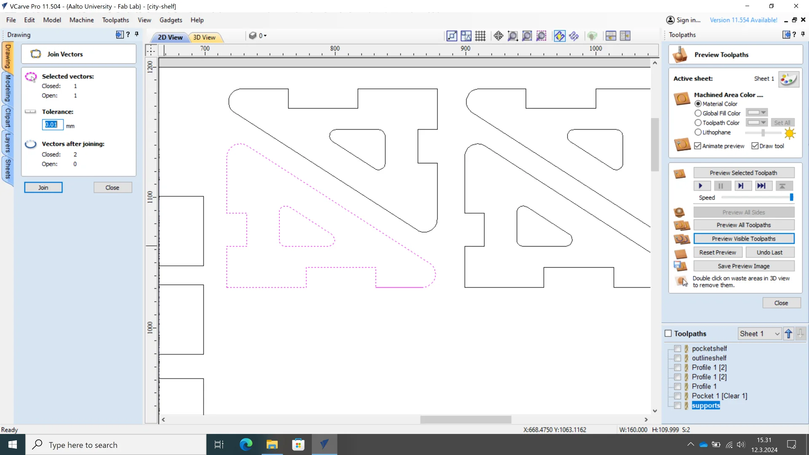Open the Sheet 1 dropdown in Toolpaths
The height and width of the screenshot is (455, 809).
pos(777,334)
